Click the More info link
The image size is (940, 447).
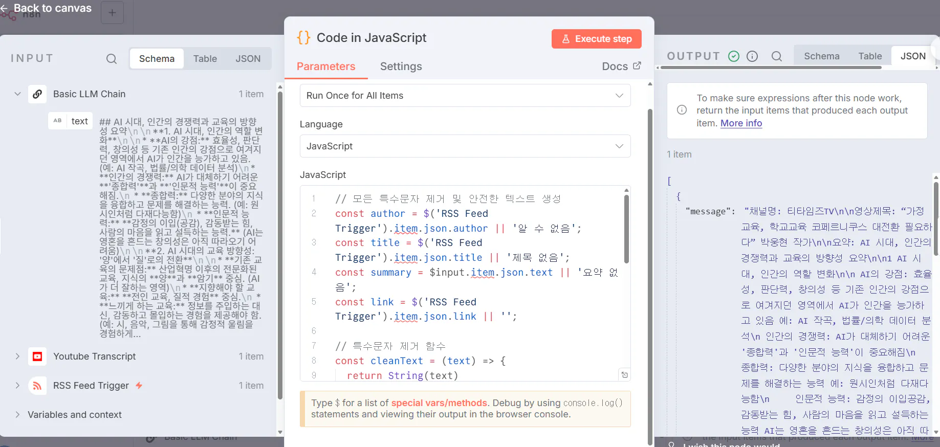coord(741,123)
